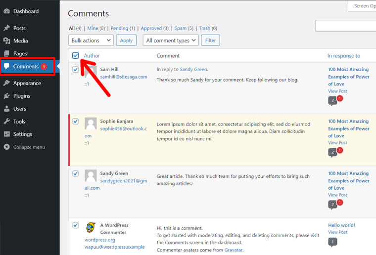Go to Posts in the sidebar

tap(19, 28)
